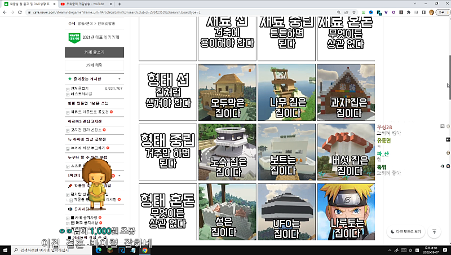Click the 나루토는 집이다 image tile
The width and height of the screenshot is (451, 255).
[x=346, y=212]
